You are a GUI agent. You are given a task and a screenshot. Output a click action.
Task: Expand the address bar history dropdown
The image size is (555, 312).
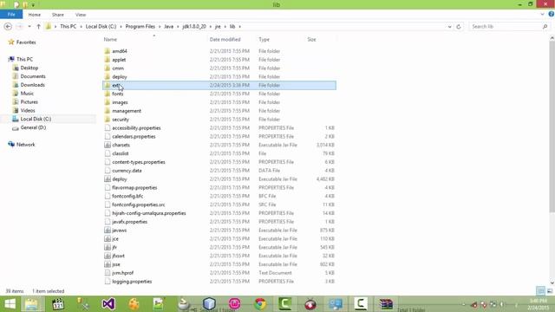[449, 27]
